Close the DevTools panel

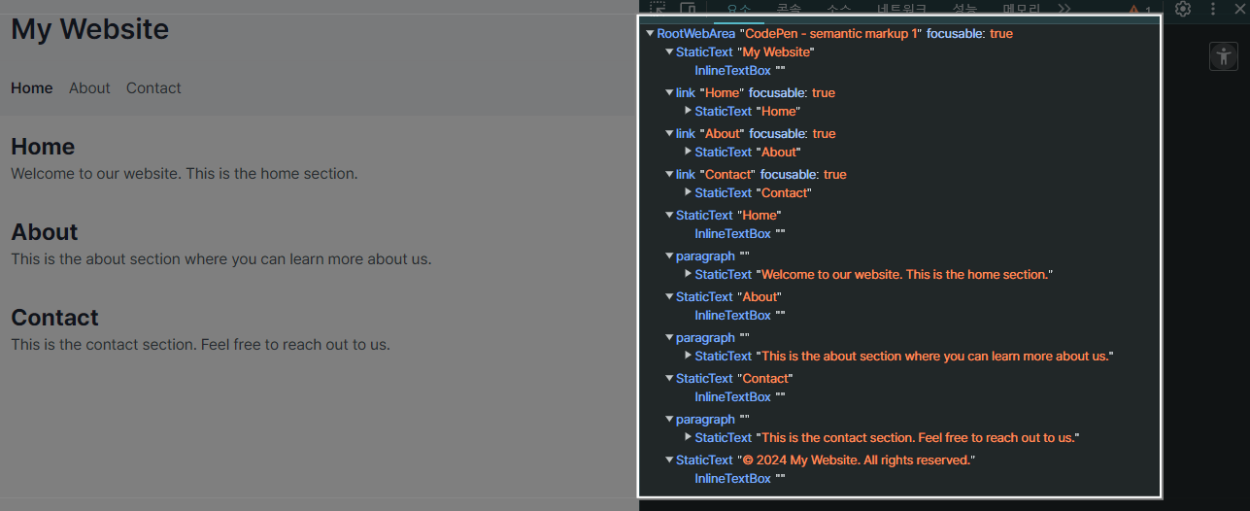[x=1238, y=9]
